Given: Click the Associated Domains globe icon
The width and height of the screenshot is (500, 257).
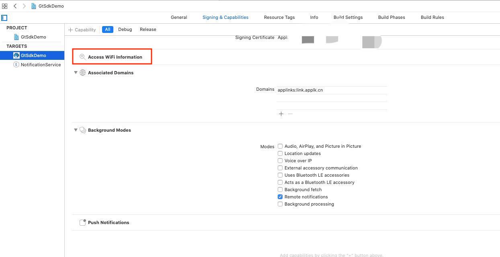Looking at the screenshot, I should (x=83, y=73).
